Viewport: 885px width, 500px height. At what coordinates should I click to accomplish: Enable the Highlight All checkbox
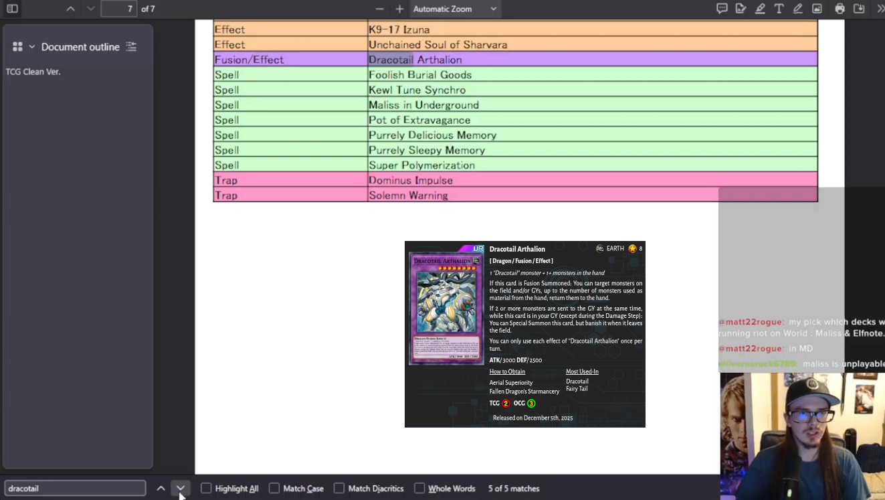[206, 489]
